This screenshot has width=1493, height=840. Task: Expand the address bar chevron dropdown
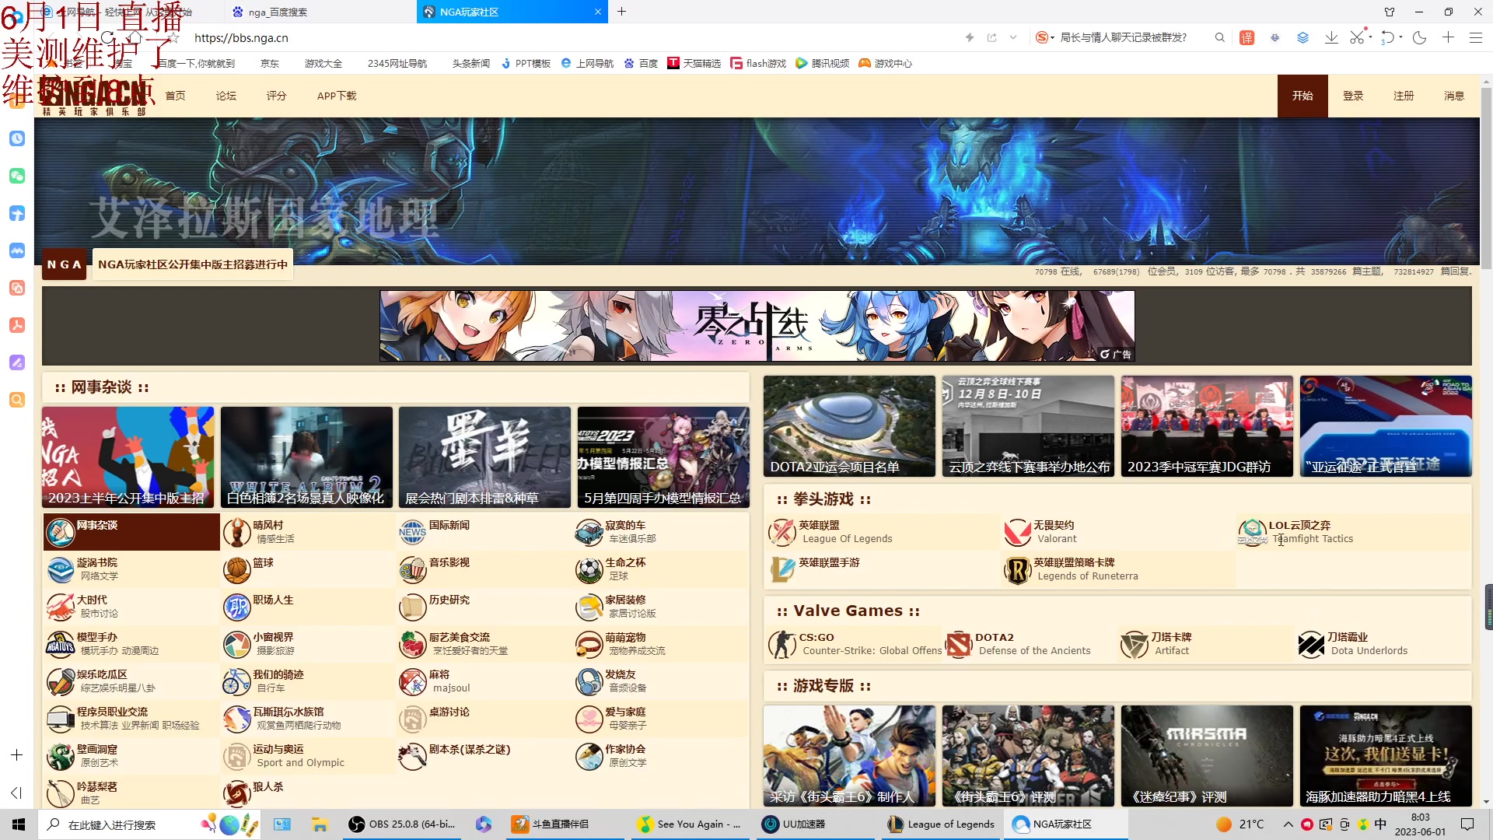pyautogui.click(x=1012, y=37)
